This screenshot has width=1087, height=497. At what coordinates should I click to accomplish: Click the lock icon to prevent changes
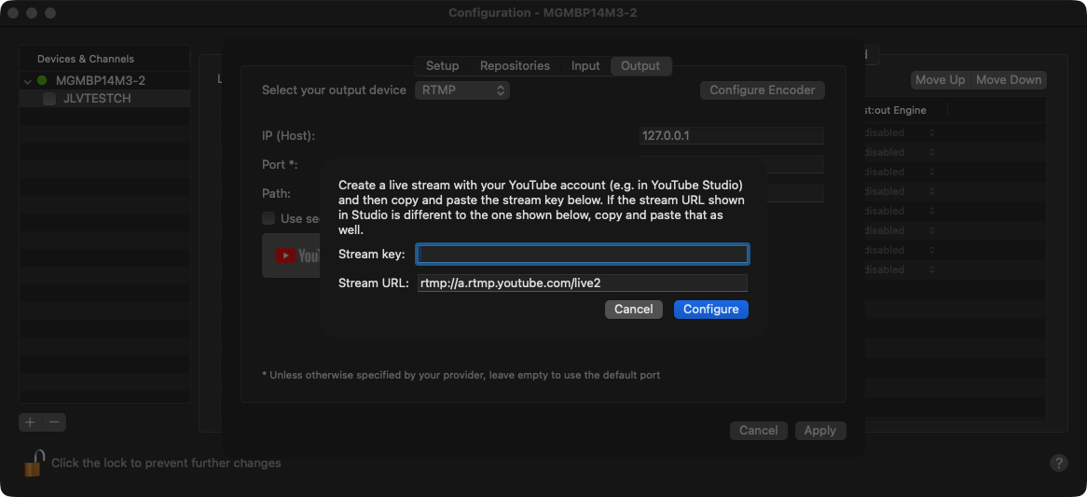point(34,462)
